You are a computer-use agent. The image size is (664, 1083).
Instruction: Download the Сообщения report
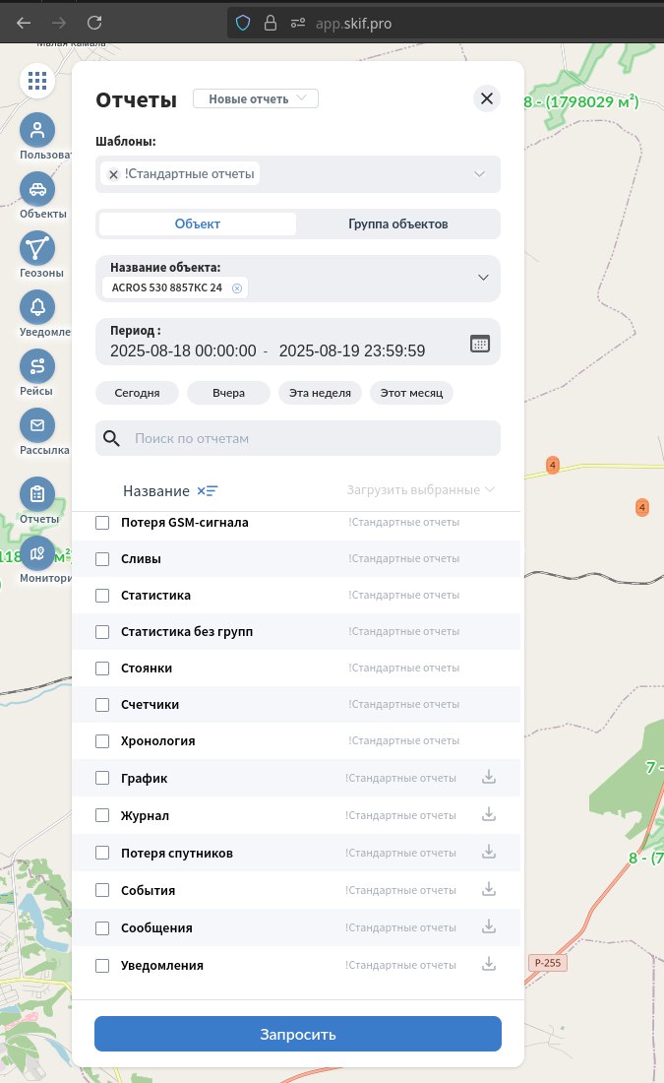point(489,926)
